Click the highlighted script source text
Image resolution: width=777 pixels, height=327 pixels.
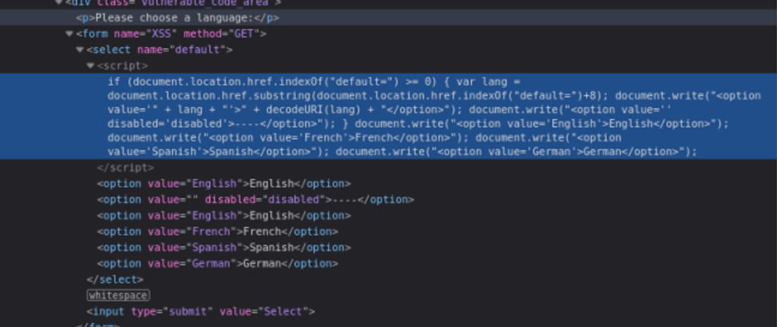pos(388,116)
